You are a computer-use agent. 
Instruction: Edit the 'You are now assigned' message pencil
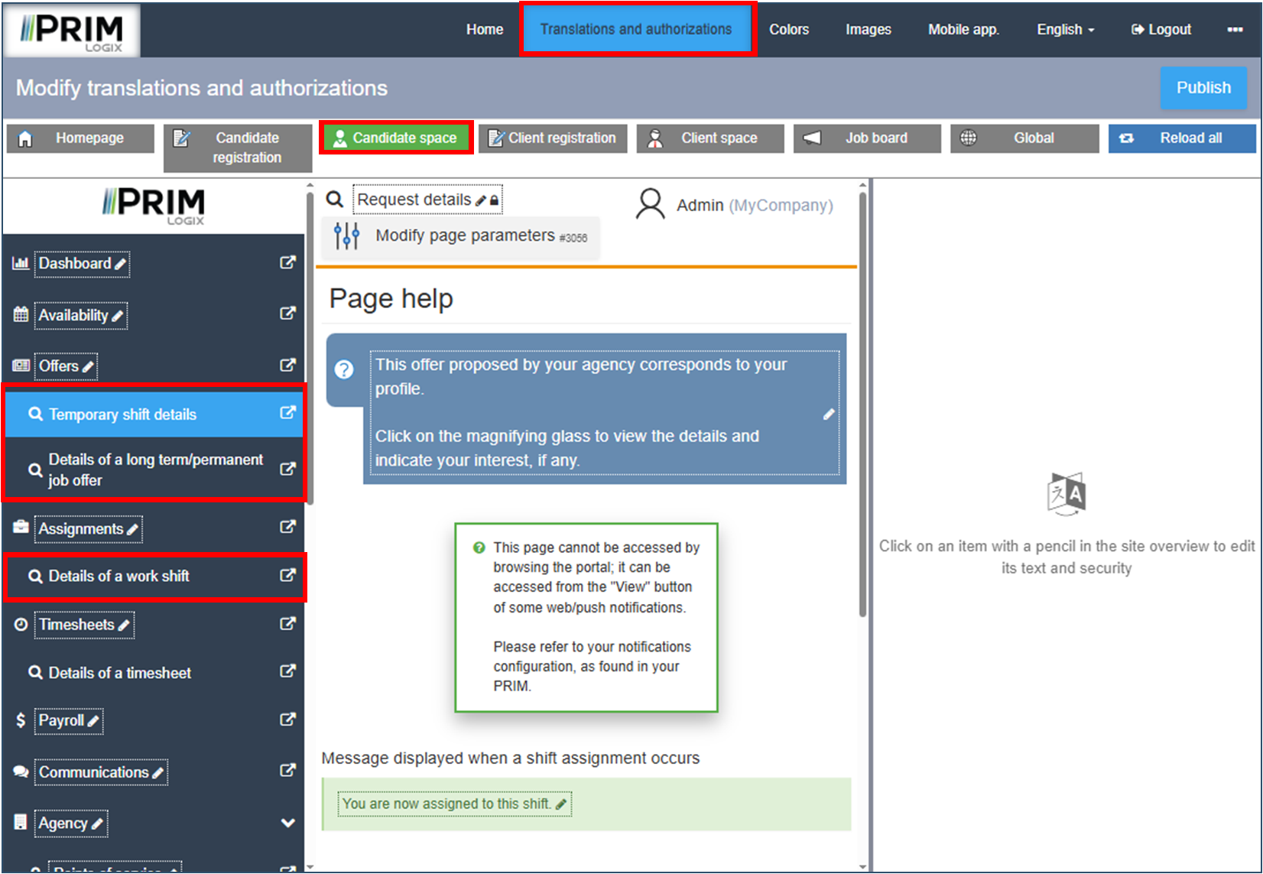[561, 804]
